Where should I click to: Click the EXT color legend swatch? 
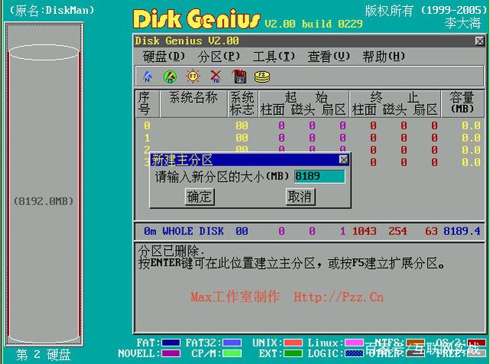(x=292, y=354)
